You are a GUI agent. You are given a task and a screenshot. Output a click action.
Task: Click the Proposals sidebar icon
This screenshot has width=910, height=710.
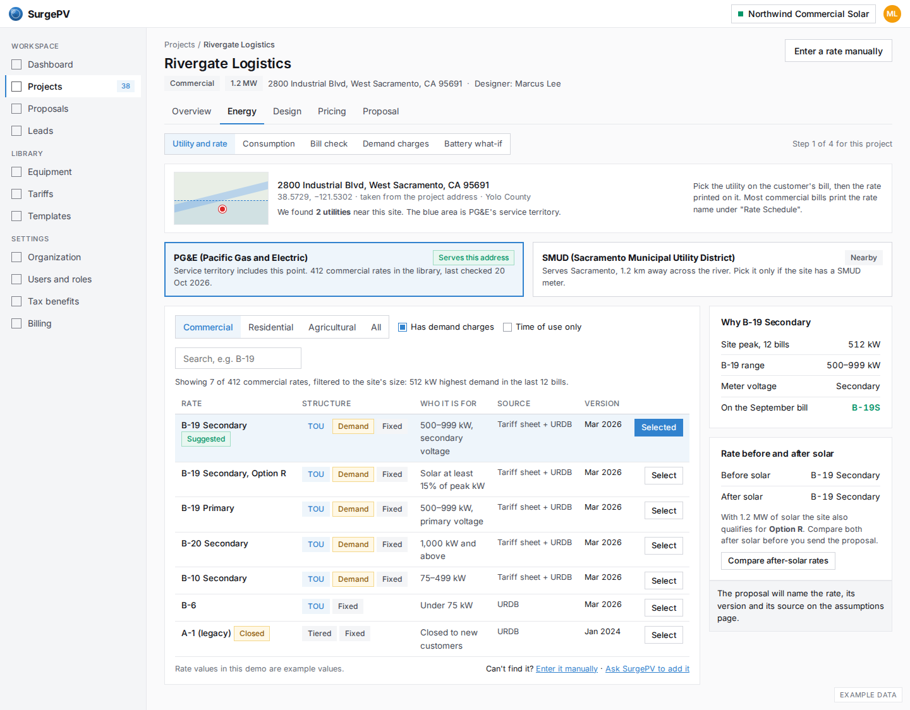click(x=16, y=109)
